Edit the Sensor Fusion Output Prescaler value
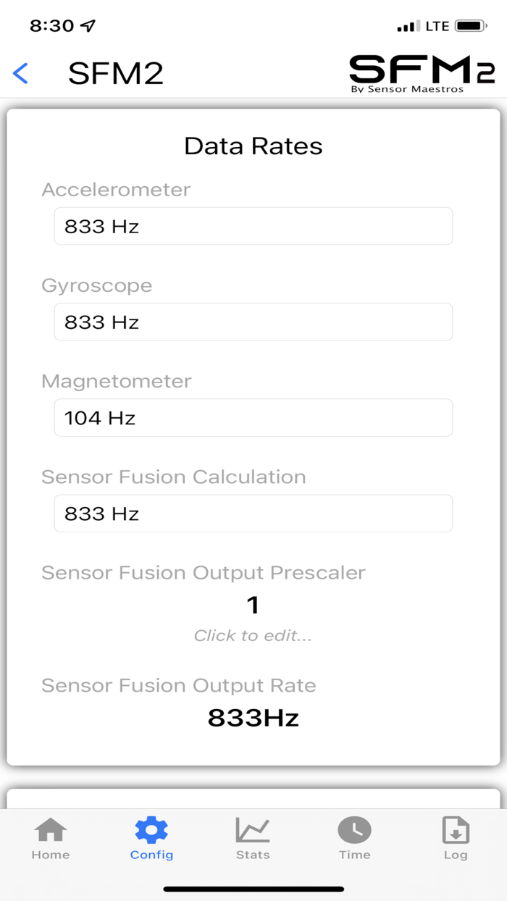The image size is (507, 901). [x=253, y=605]
